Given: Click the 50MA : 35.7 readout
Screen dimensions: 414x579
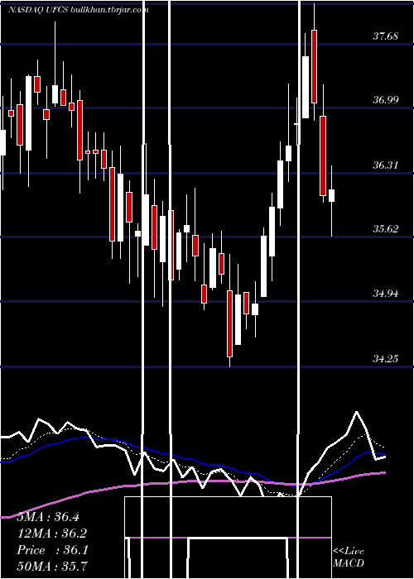Looking at the screenshot, I should 51,566.
